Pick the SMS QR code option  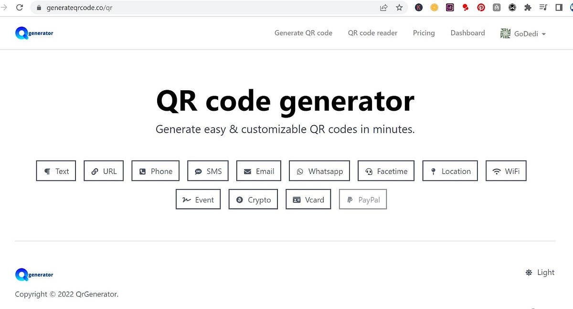click(x=208, y=170)
